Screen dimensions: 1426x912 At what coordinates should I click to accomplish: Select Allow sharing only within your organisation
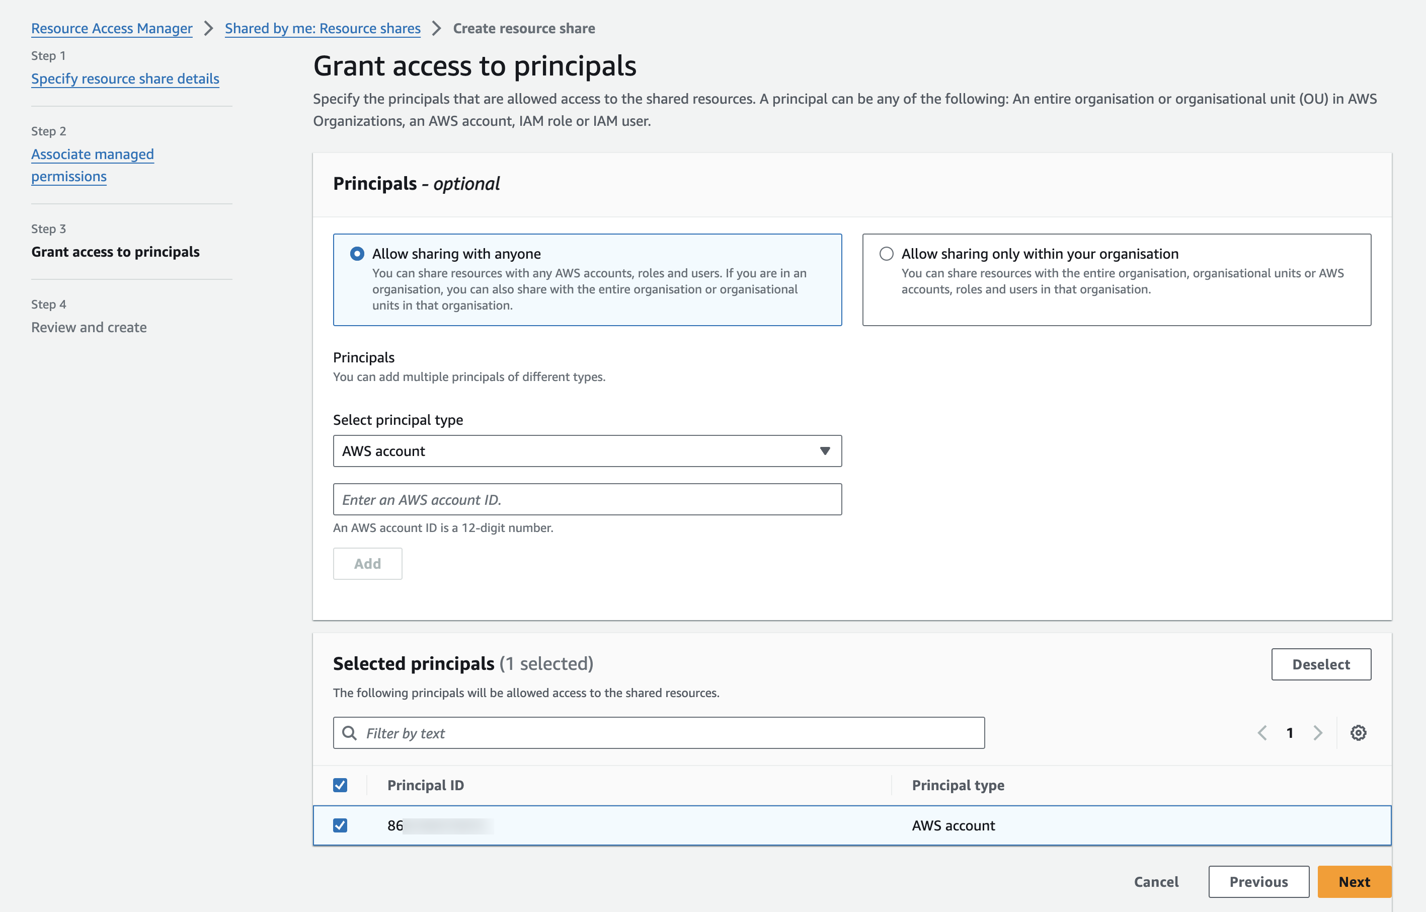(886, 254)
